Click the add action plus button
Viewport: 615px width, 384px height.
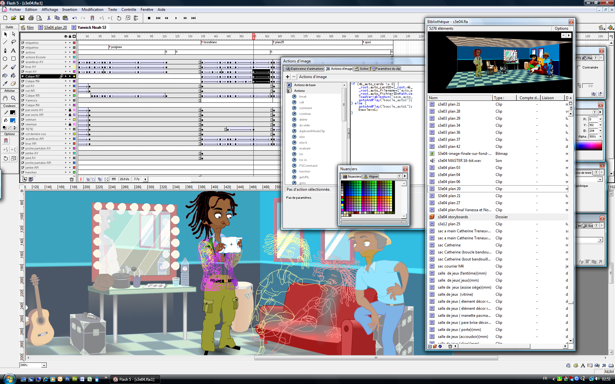pos(288,77)
